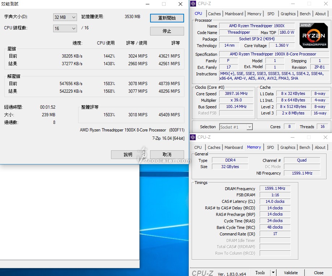
Task: Open the Caches tab in the top CPU-Z window
Action: pyautogui.click(x=214, y=14)
